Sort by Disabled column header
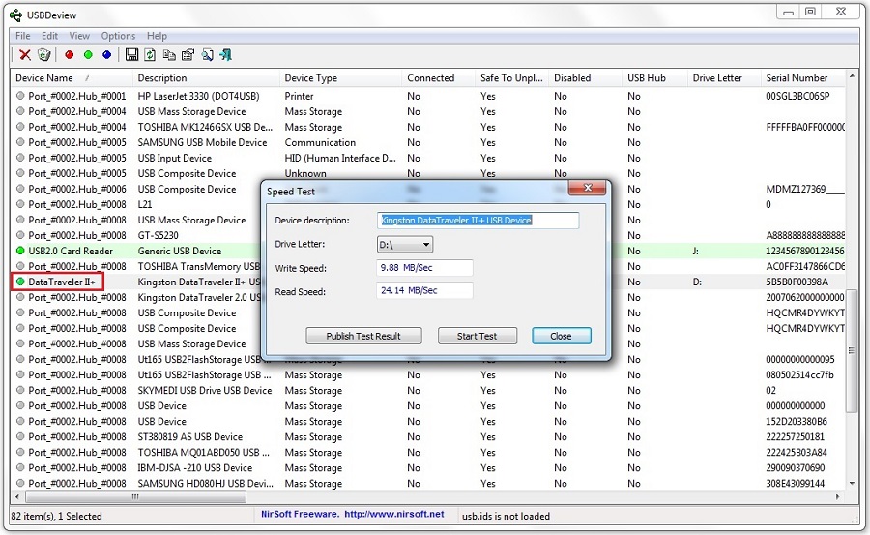870x535 pixels. pyautogui.click(x=585, y=77)
